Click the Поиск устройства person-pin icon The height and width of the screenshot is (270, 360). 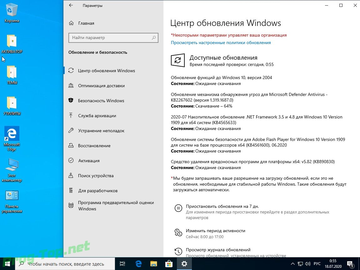(71, 175)
